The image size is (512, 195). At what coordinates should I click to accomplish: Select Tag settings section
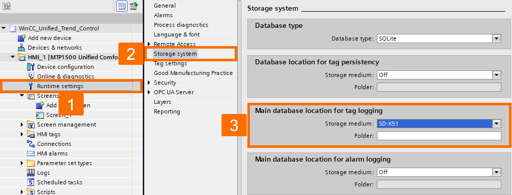(171, 63)
